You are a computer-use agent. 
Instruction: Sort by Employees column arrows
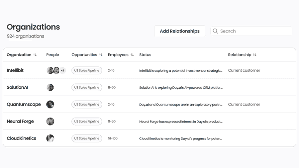(132, 55)
